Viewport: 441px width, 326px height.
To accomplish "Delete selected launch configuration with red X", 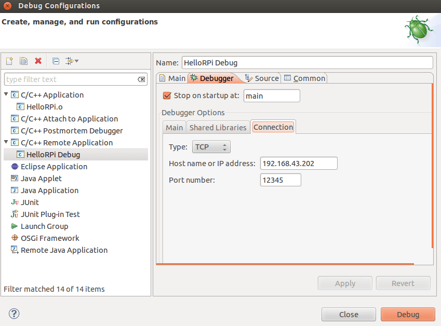I will click(38, 61).
